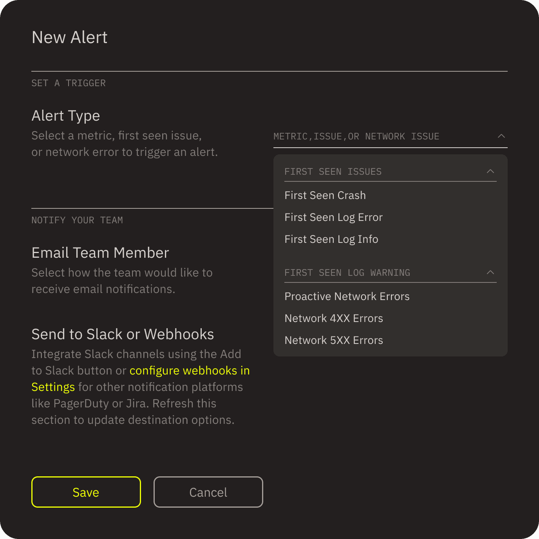Screen dimensions: 539x539
Task: Collapse the Metric, Issue, or Network Issue chevron
Action: click(501, 136)
